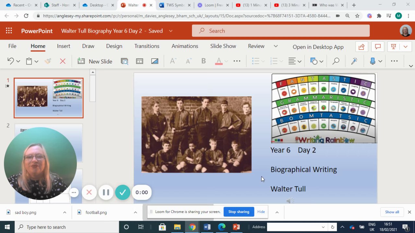Screen dimensions: 415x233
Task: Switch to the Insert tab
Action: (64, 46)
